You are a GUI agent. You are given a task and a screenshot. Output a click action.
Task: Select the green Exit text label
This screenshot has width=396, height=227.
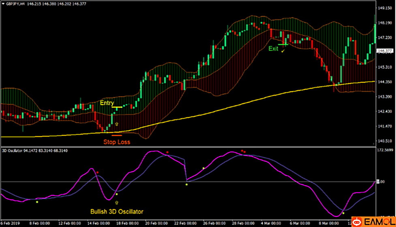[x=274, y=49]
